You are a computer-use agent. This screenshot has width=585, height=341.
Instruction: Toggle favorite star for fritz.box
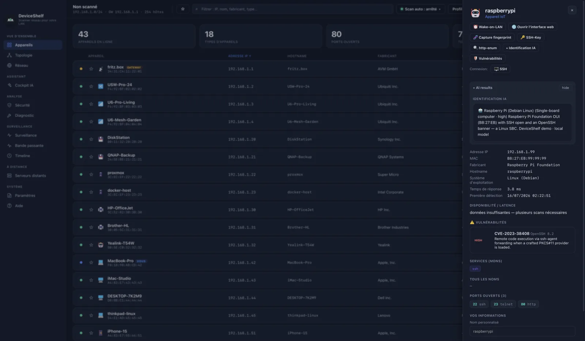pyautogui.click(x=91, y=69)
